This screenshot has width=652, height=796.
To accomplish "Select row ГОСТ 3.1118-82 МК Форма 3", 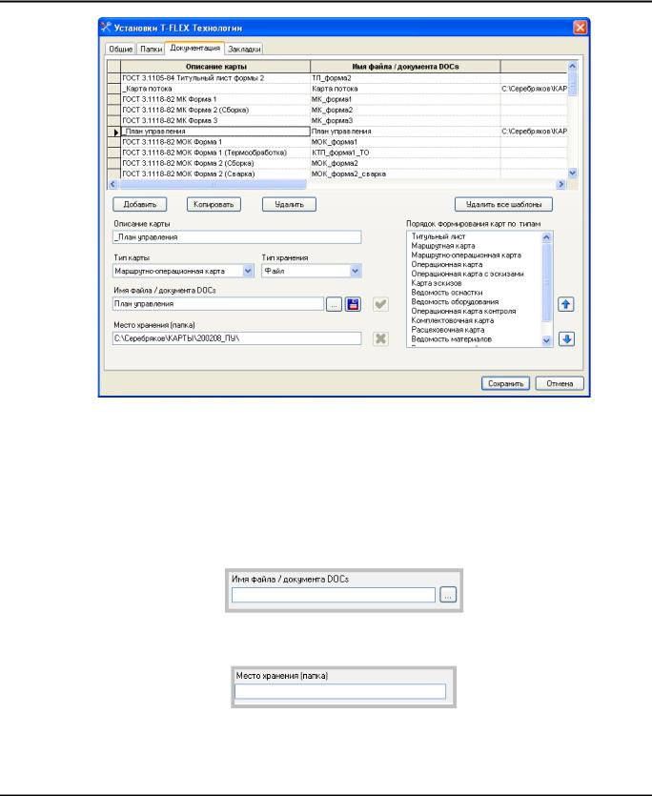I will coord(215,121).
